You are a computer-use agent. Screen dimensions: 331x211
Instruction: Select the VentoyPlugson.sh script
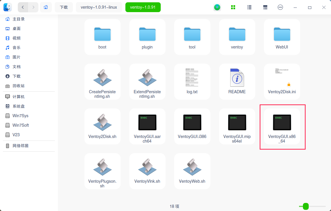tap(103, 171)
